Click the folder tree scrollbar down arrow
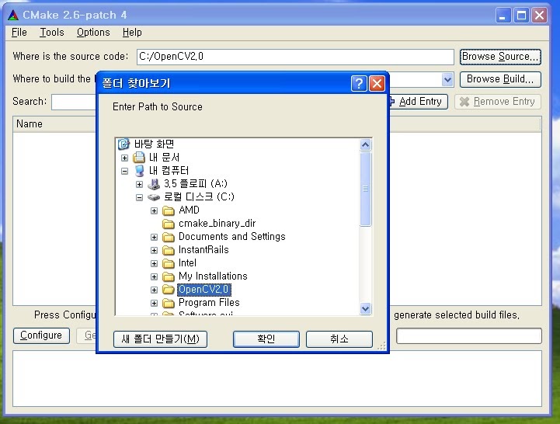The height and width of the screenshot is (424, 560). tap(365, 308)
